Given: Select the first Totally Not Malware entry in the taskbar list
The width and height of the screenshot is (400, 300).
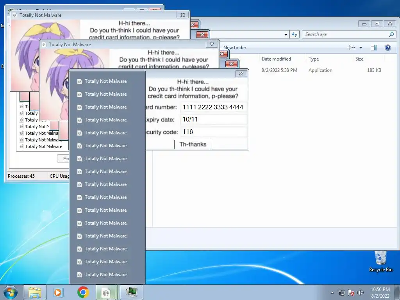Looking at the screenshot, I should click(107, 81).
